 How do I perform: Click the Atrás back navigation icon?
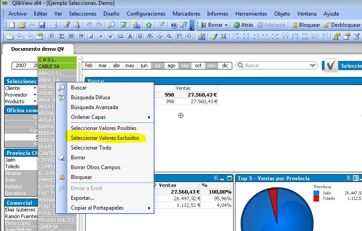point(237,25)
